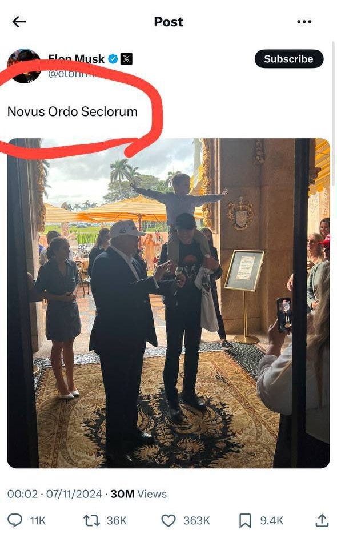Open the attached photo in full view
This screenshot has width=337, height=534.
[x=168, y=303]
